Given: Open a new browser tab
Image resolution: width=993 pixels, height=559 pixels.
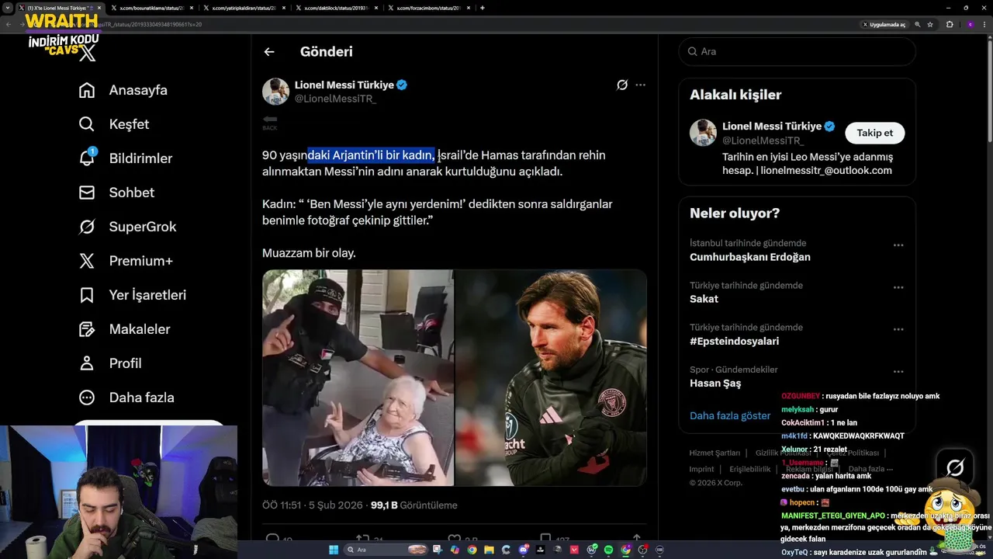Looking at the screenshot, I should coord(483,8).
